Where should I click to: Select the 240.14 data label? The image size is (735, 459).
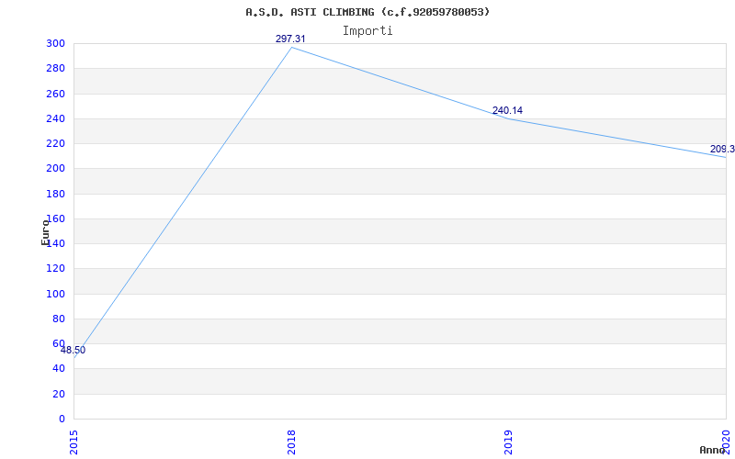(x=507, y=110)
